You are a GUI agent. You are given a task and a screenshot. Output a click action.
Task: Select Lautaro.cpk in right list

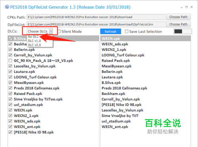[x=146, y=77]
